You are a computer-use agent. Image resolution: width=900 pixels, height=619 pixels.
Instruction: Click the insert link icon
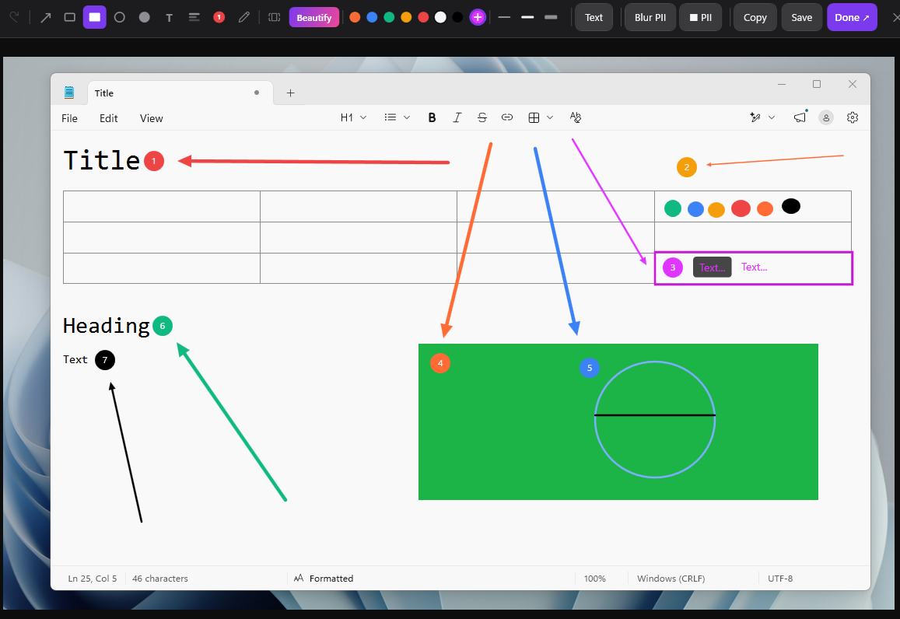[507, 117]
